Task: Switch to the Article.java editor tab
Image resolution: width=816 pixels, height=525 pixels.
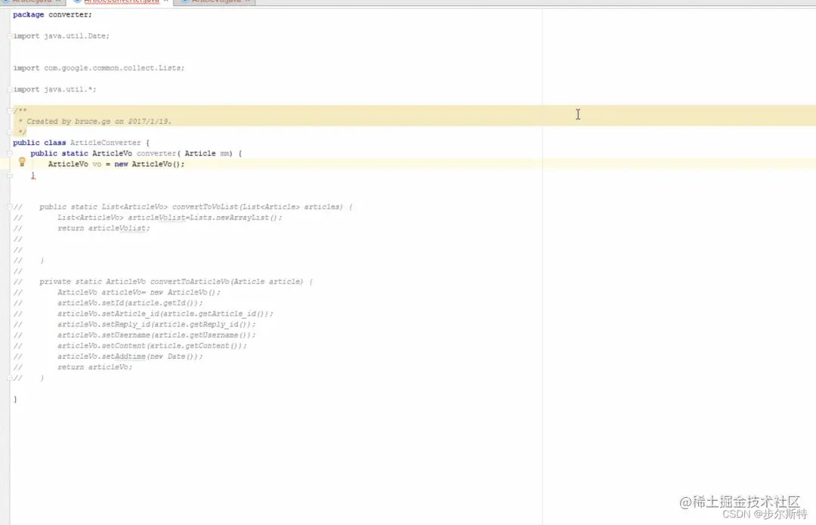Action: [x=32, y=2]
